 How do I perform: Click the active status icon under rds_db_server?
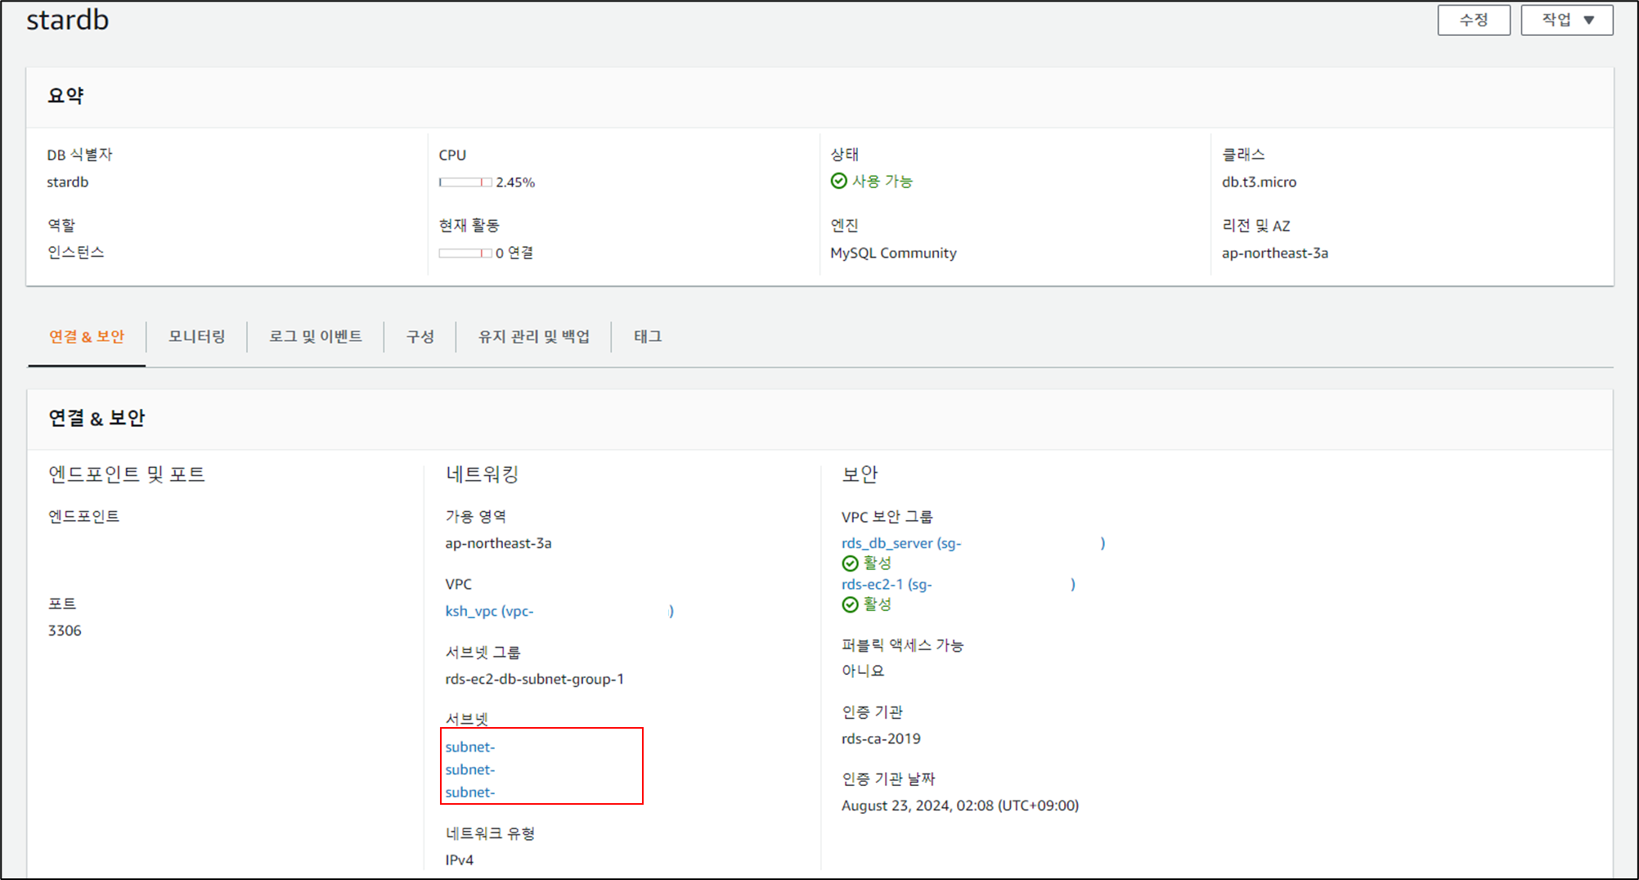click(851, 563)
